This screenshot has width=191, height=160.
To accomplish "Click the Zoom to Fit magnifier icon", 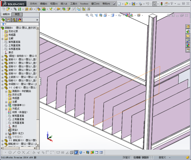I will pyautogui.click(x=87, y=15).
